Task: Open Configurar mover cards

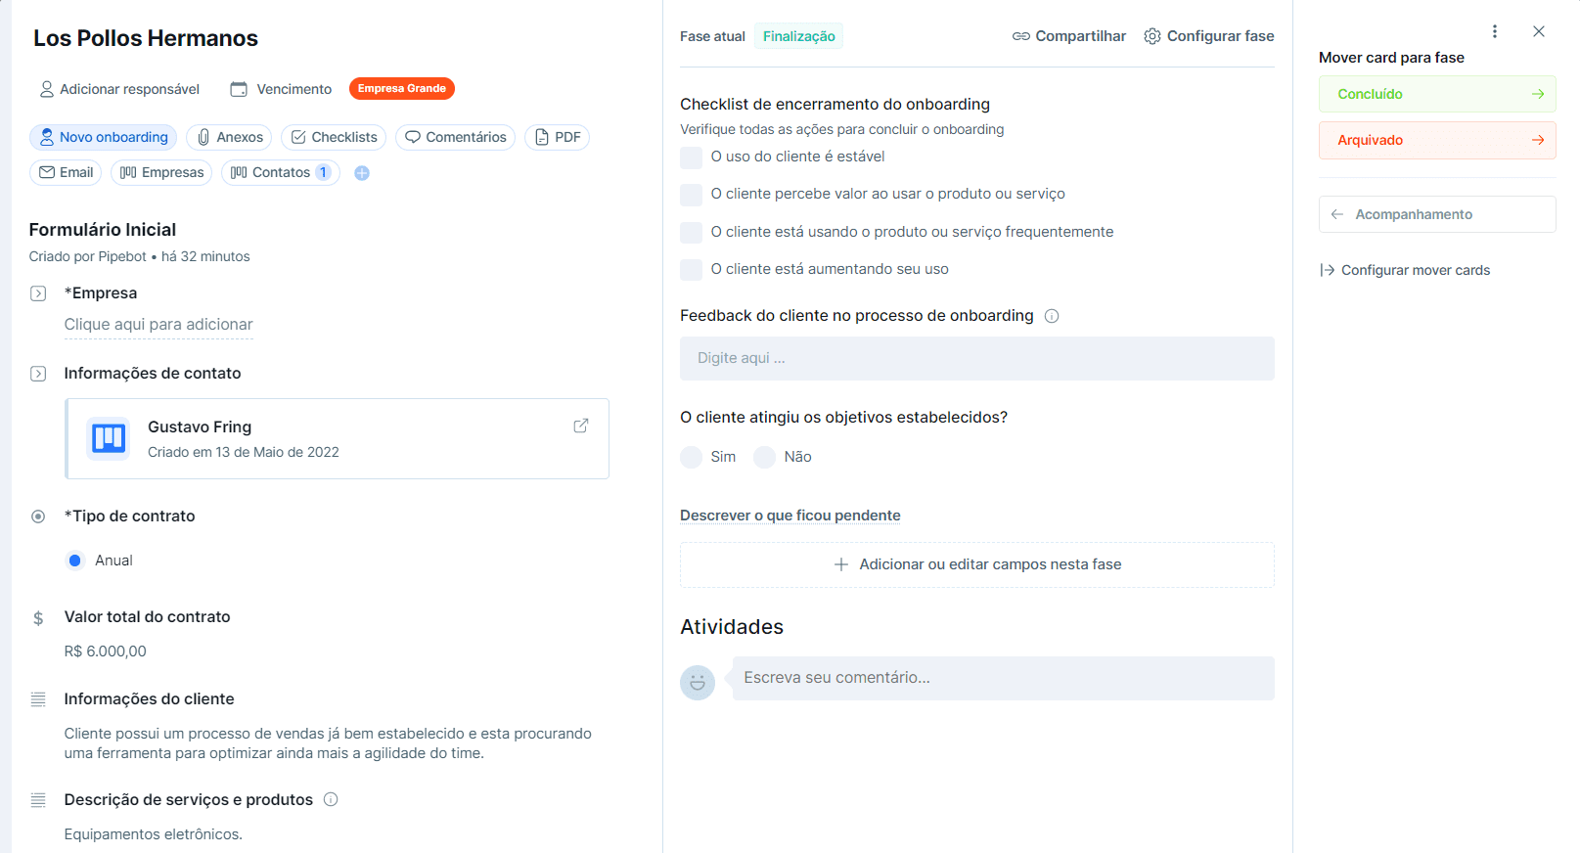Action: coord(1405,270)
